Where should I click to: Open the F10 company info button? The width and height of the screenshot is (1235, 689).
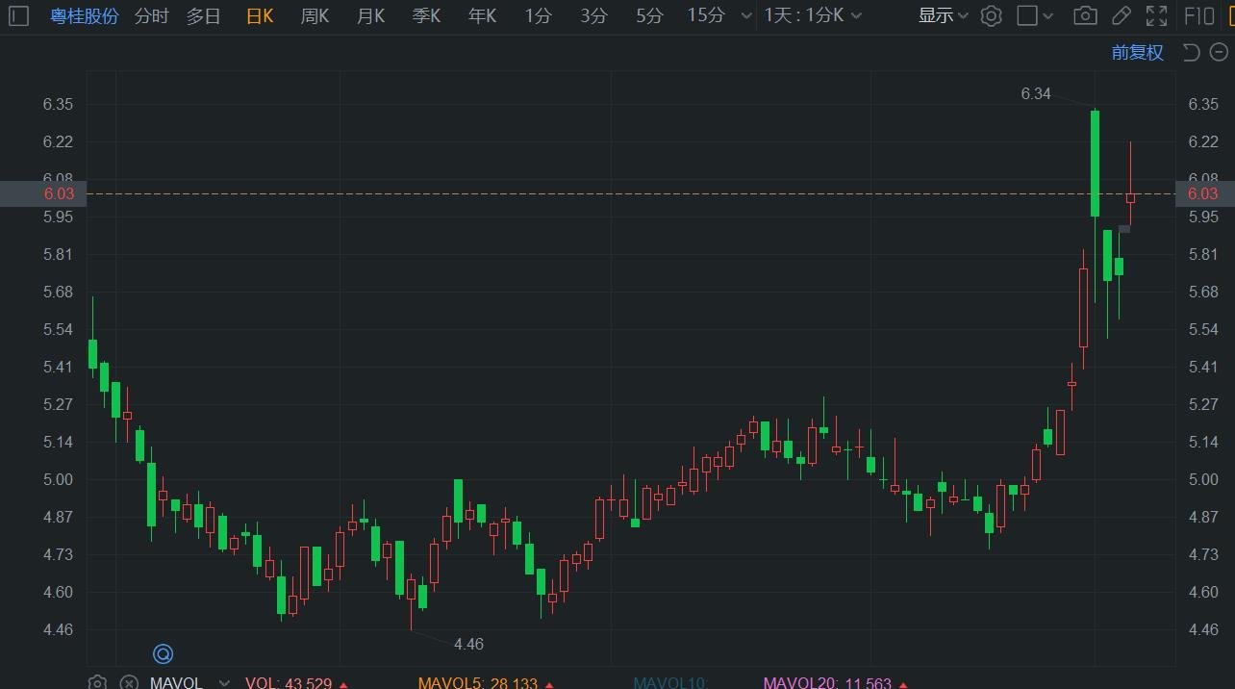click(x=1199, y=15)
